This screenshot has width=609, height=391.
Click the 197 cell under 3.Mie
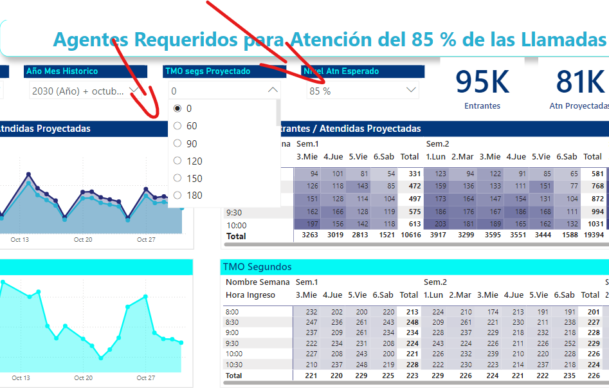tap(307, 224)
